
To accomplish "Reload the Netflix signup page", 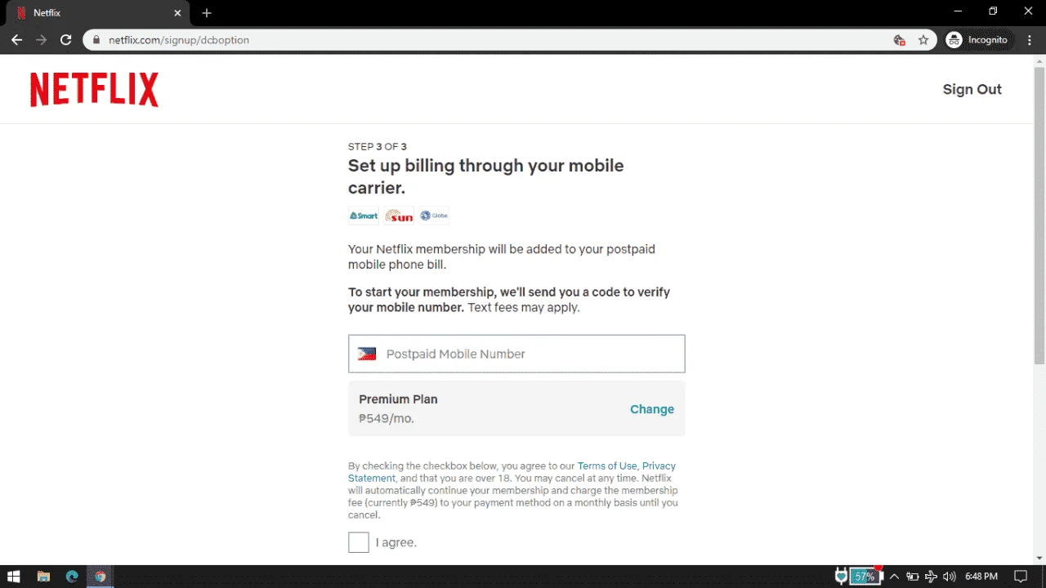I will click(x=66, y=40).
